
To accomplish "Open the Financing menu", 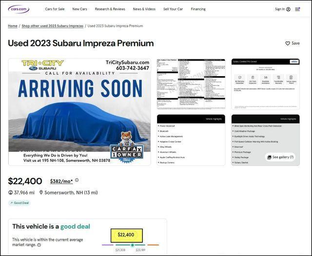I will (x=198, y=9).
